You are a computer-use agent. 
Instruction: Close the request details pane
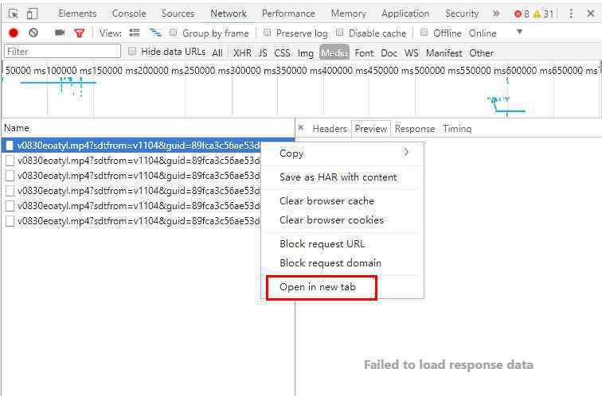pyautogui.click(x=300, y=127)
